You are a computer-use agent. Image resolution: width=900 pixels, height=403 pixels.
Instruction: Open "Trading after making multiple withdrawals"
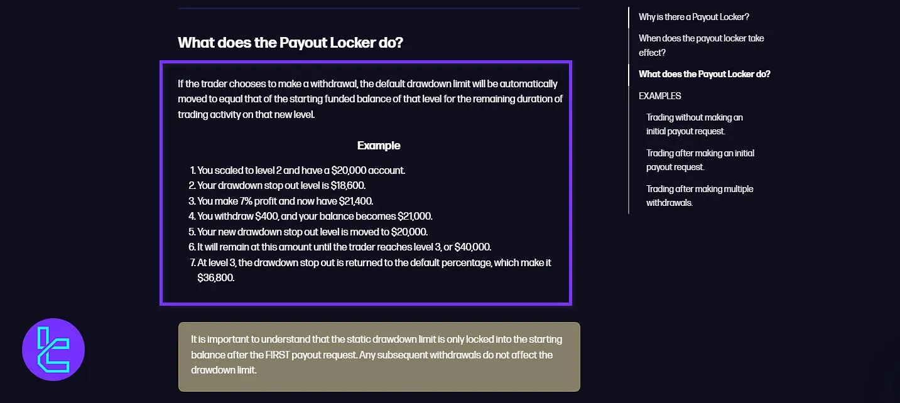point(700,195)
